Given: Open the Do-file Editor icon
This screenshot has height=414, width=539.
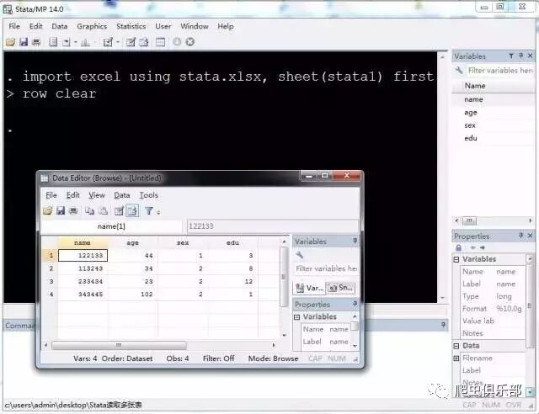Looking at the screenshot, I should 108,42.
